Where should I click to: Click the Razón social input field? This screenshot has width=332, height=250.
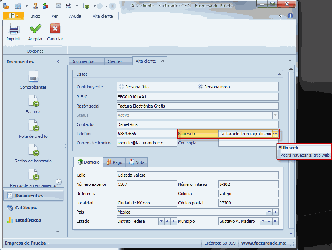[x=197, y=106]
